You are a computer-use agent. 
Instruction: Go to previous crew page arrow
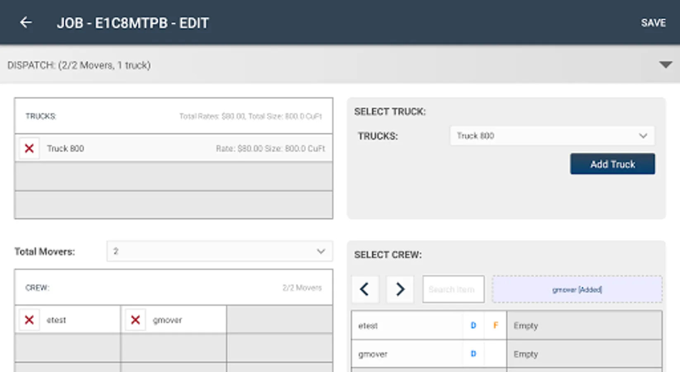pos(365,289)
